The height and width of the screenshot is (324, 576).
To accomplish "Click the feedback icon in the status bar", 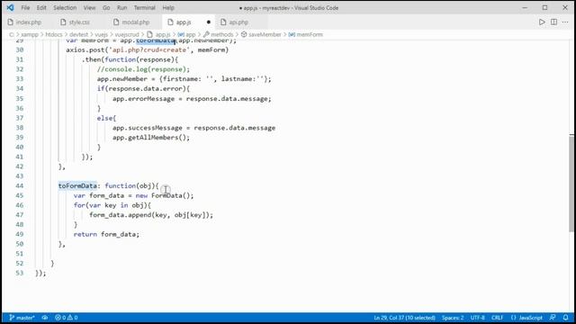I will 553,318.
